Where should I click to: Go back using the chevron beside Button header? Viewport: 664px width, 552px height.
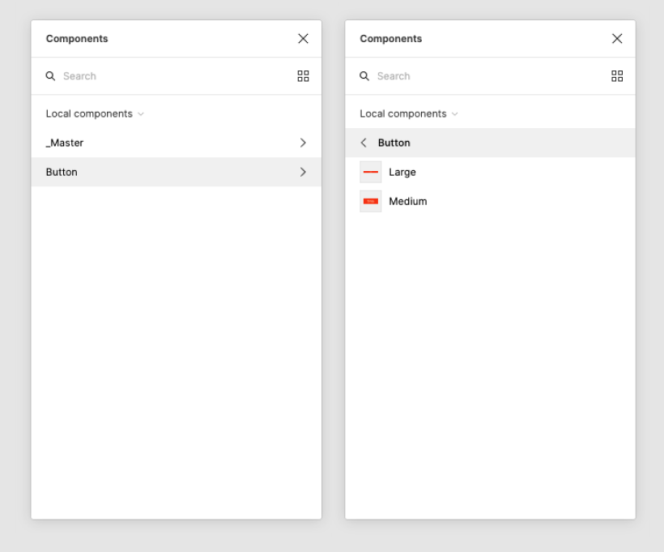tap(364, 143)
